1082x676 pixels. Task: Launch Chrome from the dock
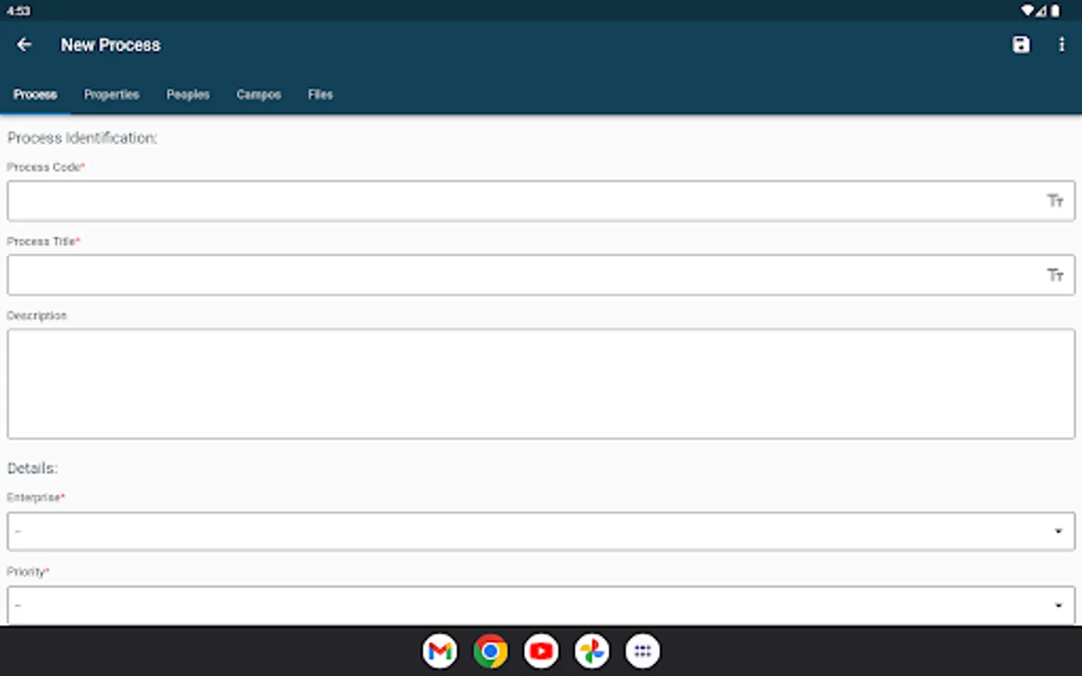click(490, 650)
